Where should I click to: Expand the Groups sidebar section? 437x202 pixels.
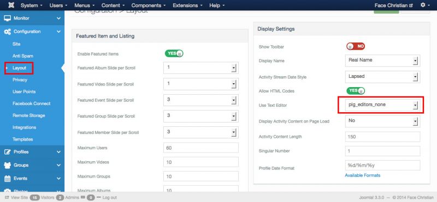click(58, 165)
